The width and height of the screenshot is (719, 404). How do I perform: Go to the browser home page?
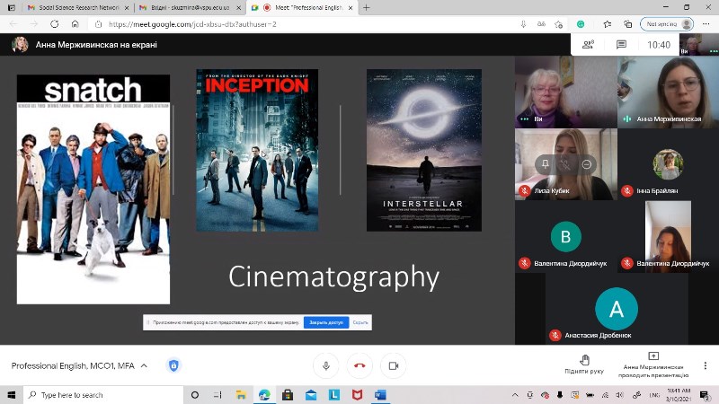pyautogui.click(x=75, y=24)
